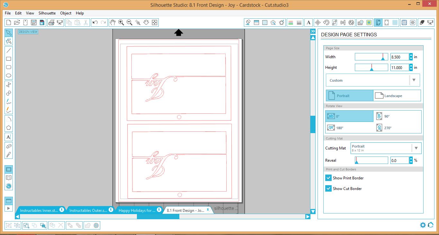Image resolution: width=439 pixels, height=235 pixels.
Task: Open a file using the folder icon
Action: point(17,23)
